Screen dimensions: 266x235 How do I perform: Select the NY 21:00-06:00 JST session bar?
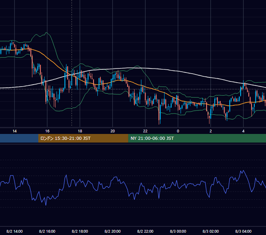tap(197, 138)
